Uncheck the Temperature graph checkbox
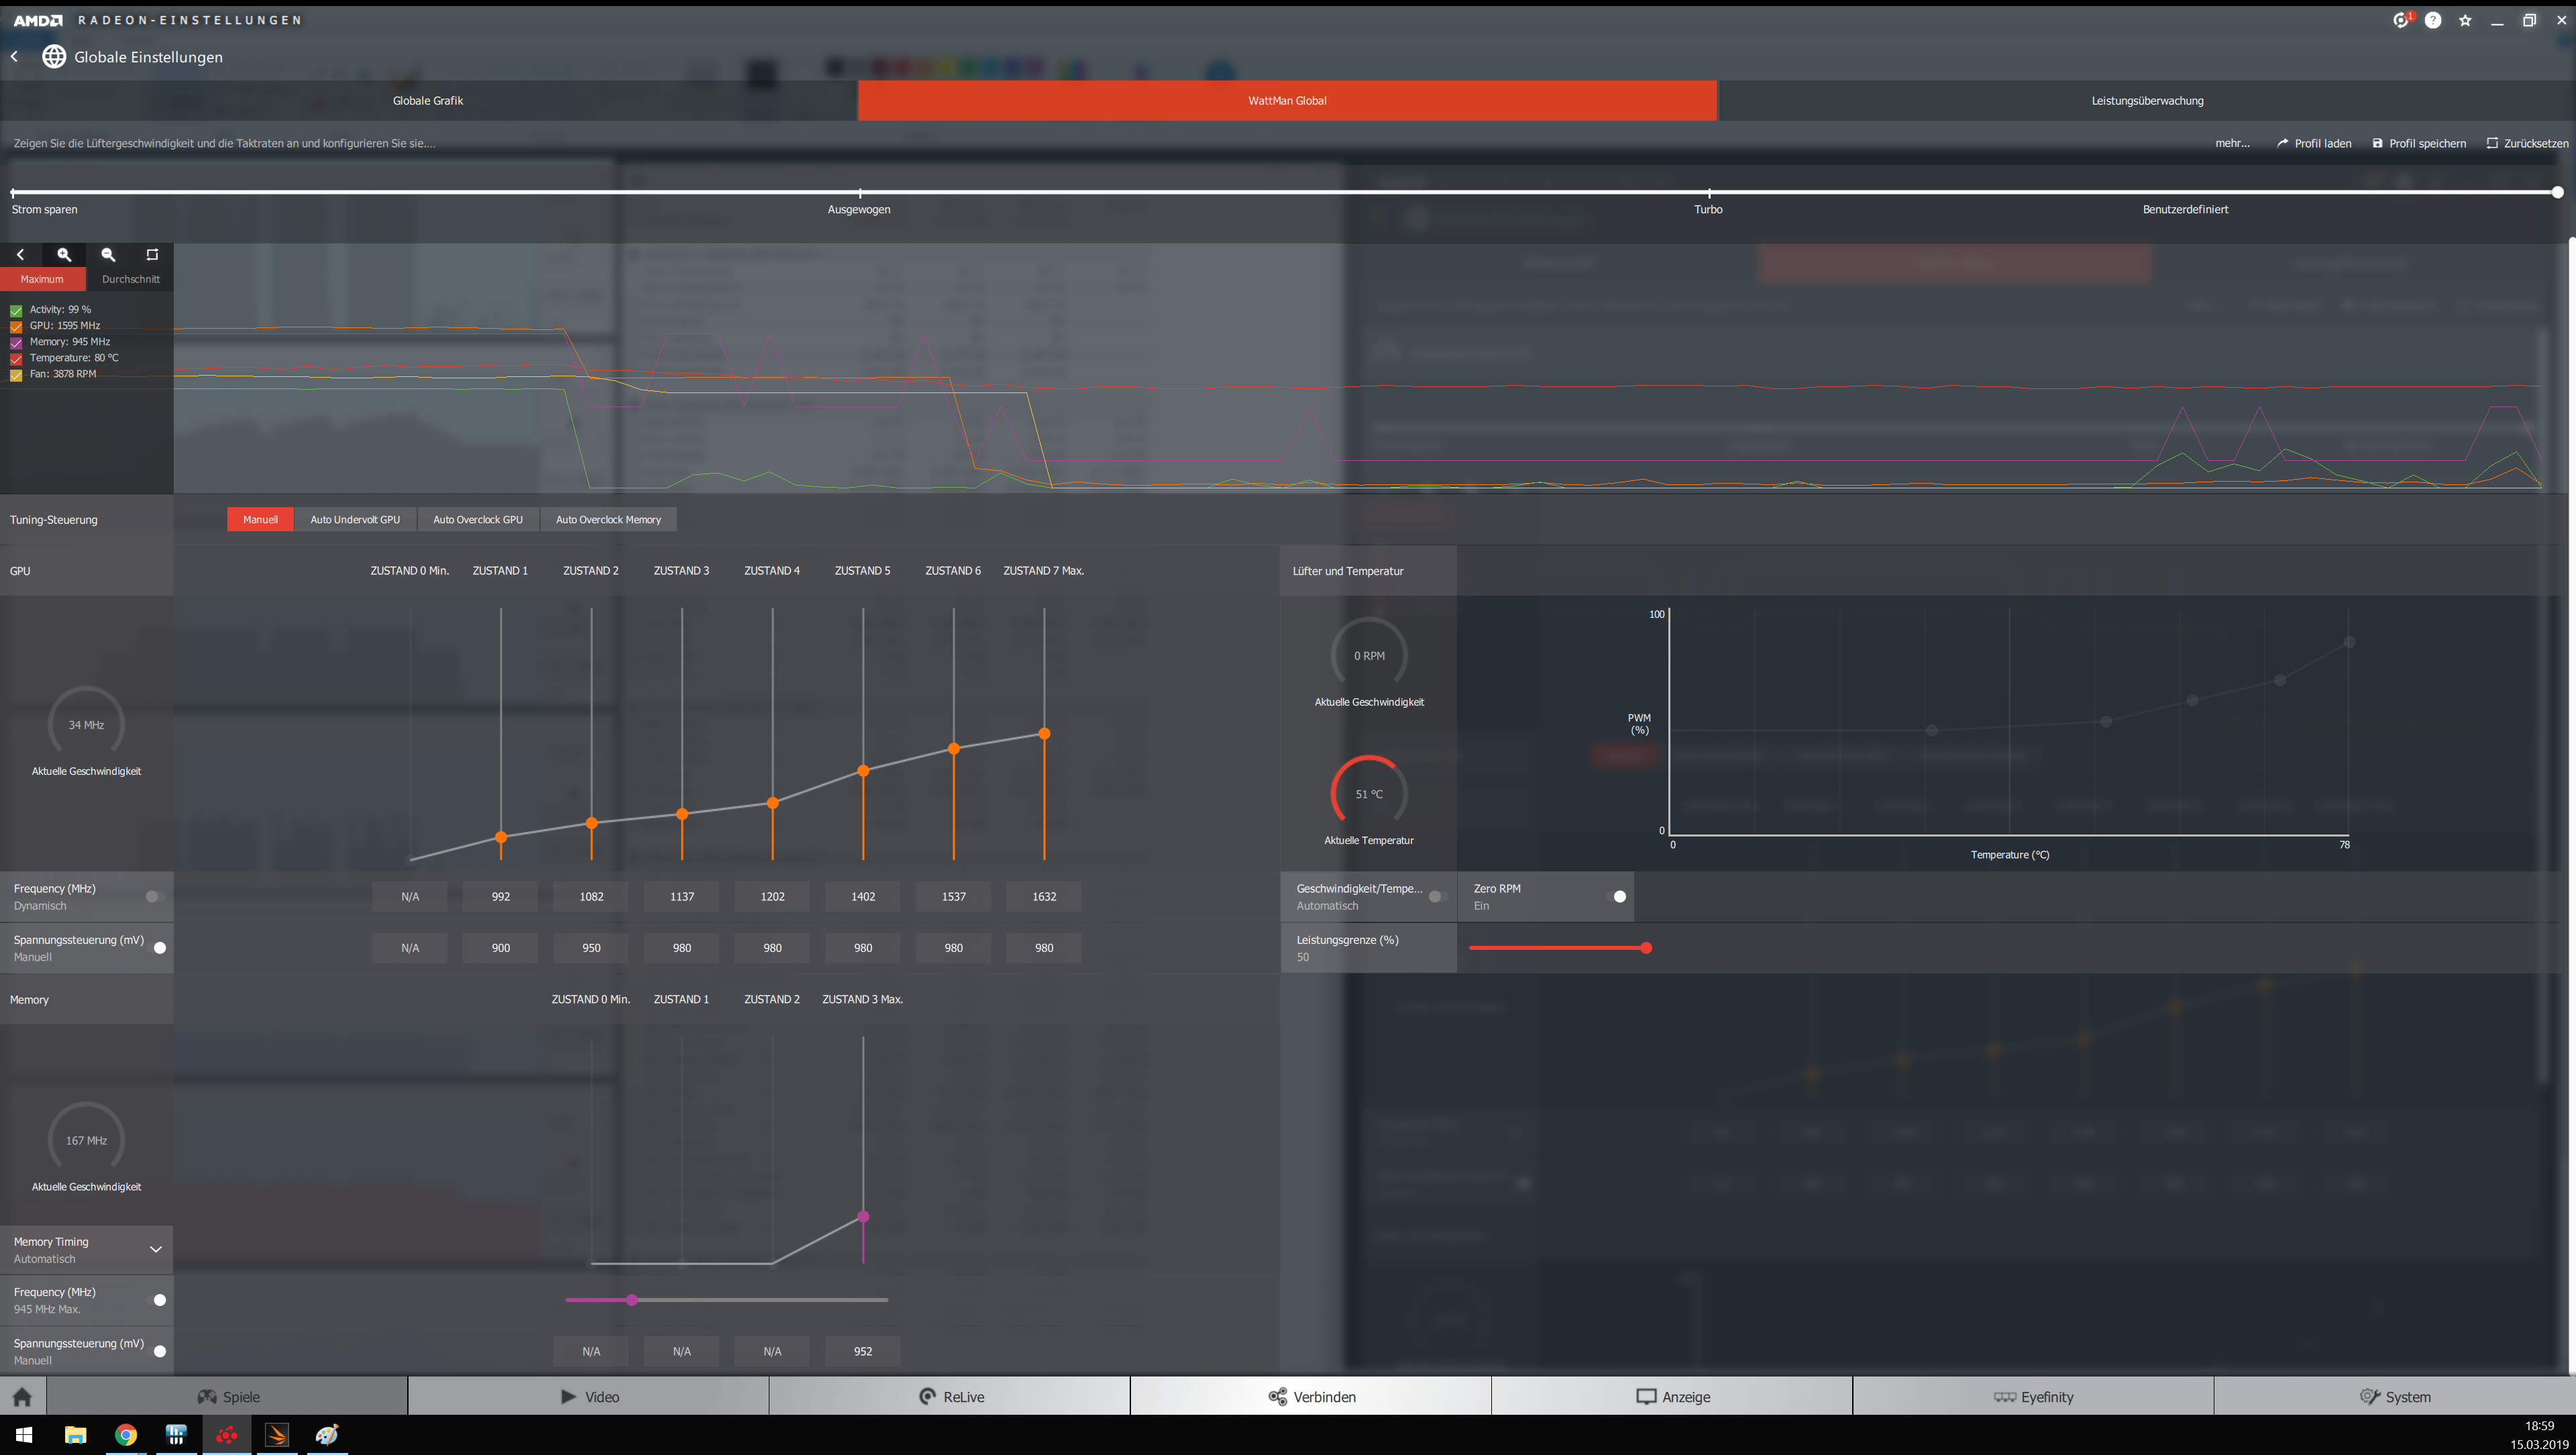Screen dimensions: 2576x1455 coord(16,358)
